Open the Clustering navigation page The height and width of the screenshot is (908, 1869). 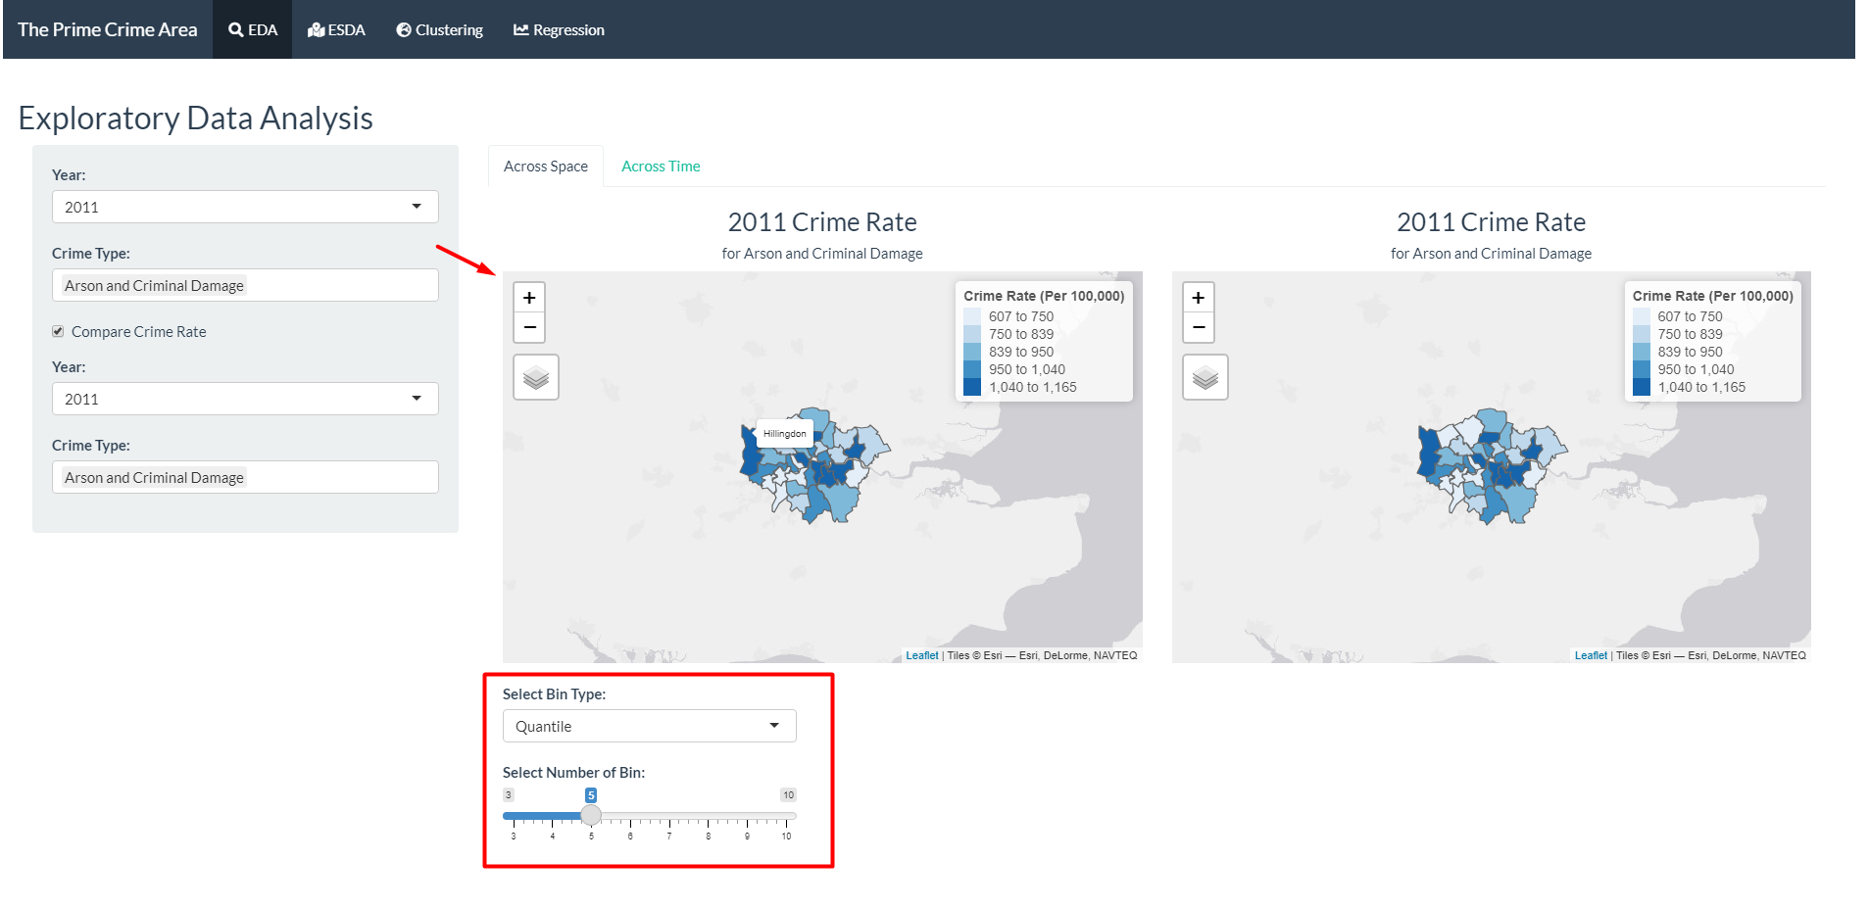pos(439,30)
